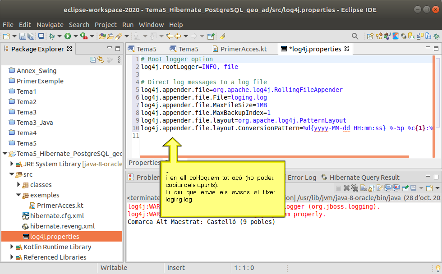This screenshot has width=442, height=274.
Task: Click the Back navigation arrow
Action: 178,36
